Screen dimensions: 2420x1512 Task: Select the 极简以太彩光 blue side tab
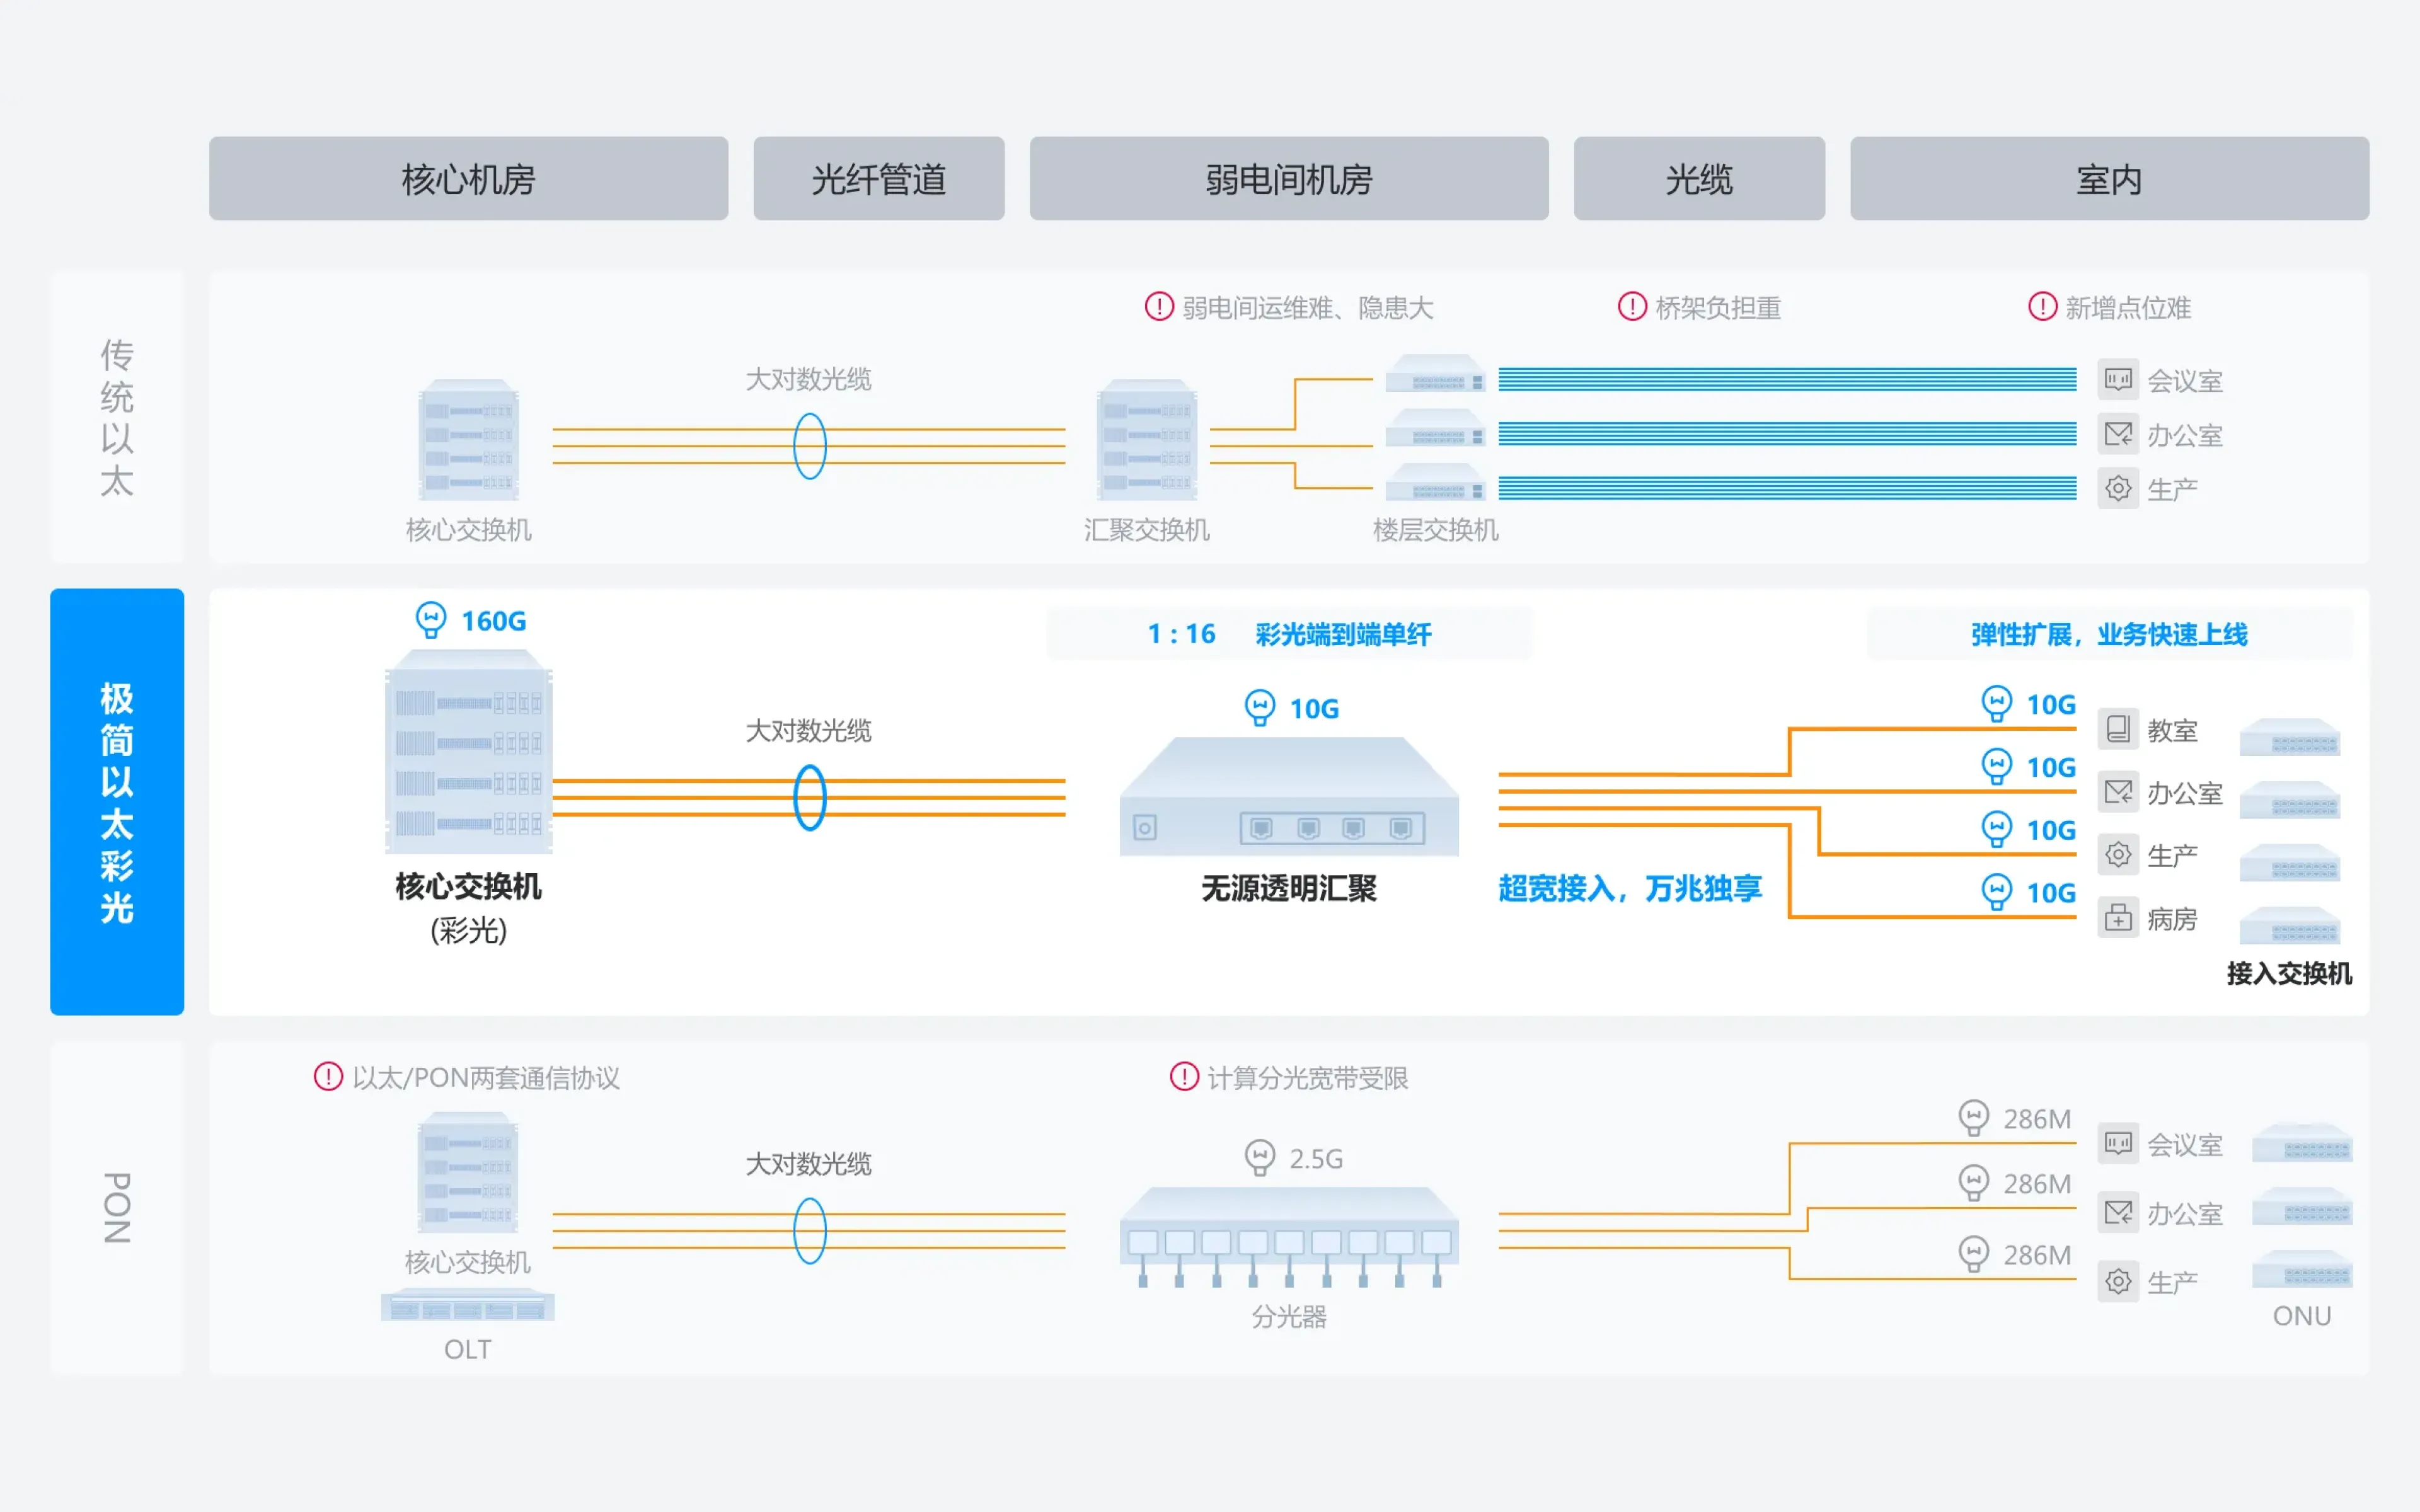117,801
